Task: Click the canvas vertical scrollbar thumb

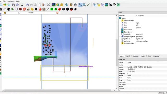Action: [117, 52]
